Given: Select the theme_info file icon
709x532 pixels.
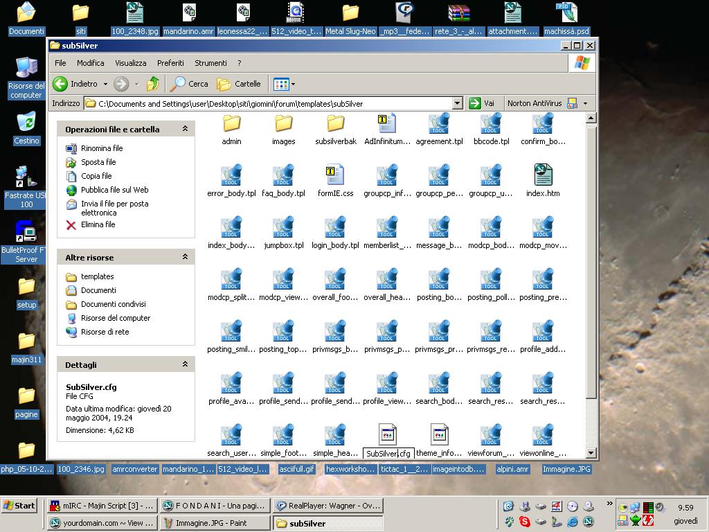Looking at the screenshot, I should pos(439,434).
